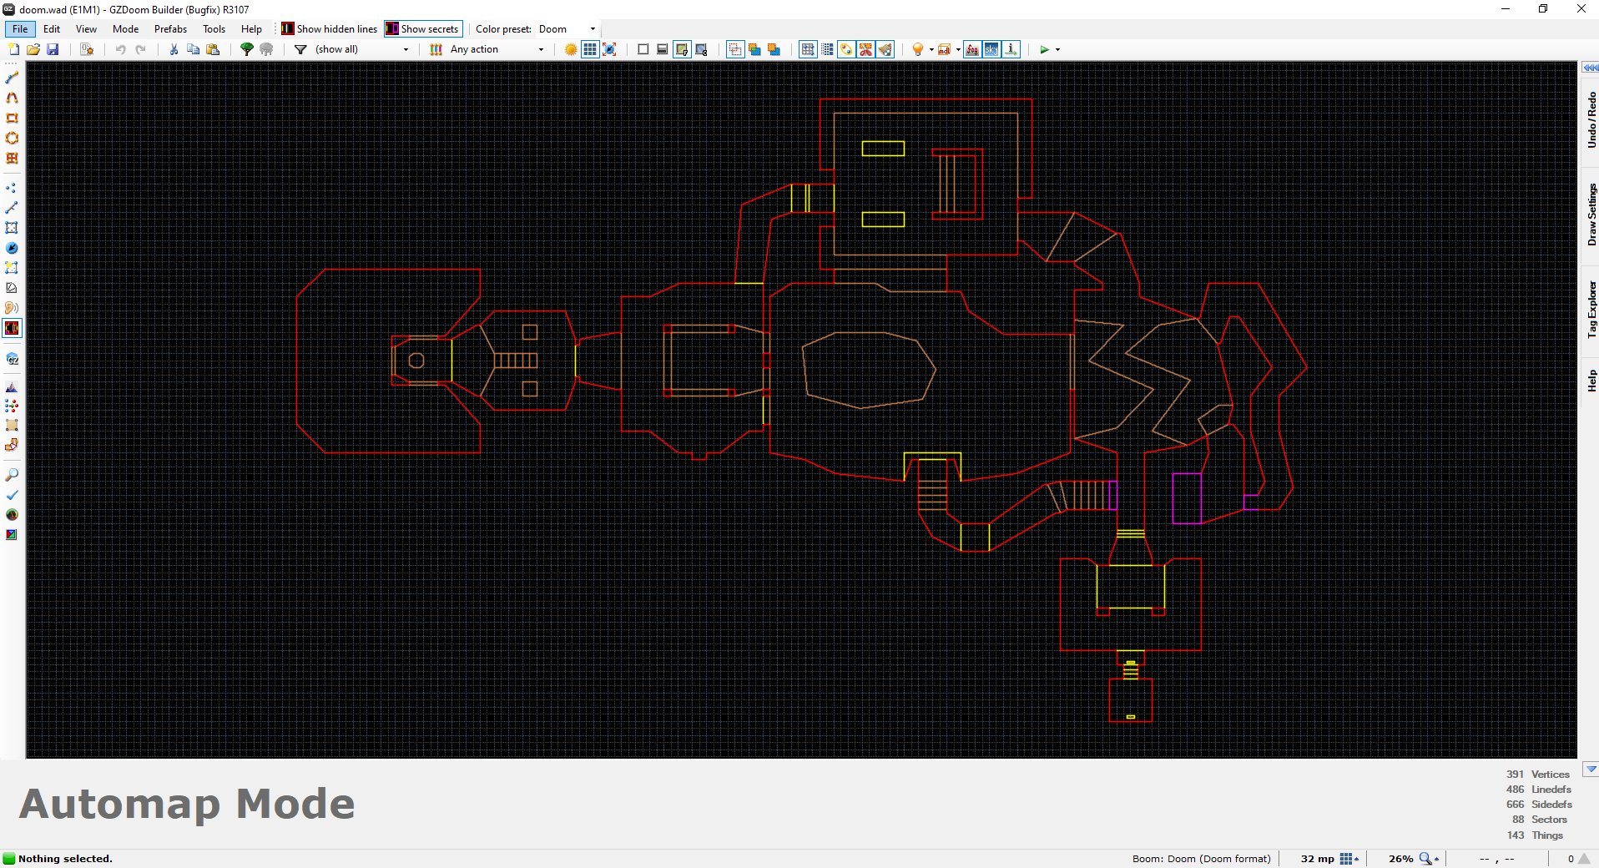Expand the (show all) filter dropdown
Screen dimensions: 1599x868
pyautogui.click(x=406, y=49)
